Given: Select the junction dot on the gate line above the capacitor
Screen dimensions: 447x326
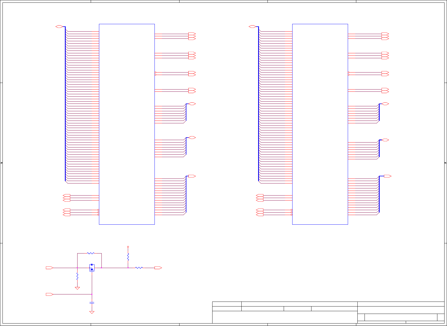Looking at the screenshot, I should (x=92, y=294).
